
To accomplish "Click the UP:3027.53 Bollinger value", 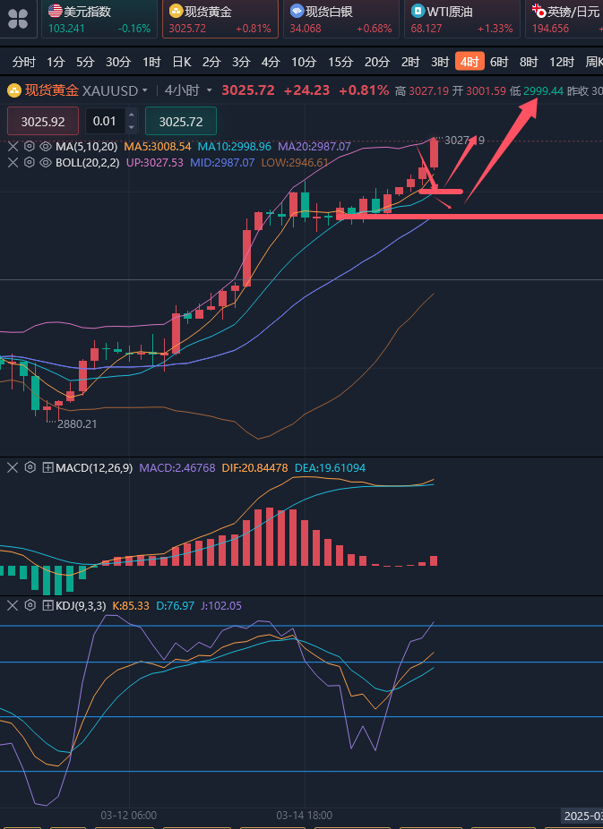I will point(154,162).
